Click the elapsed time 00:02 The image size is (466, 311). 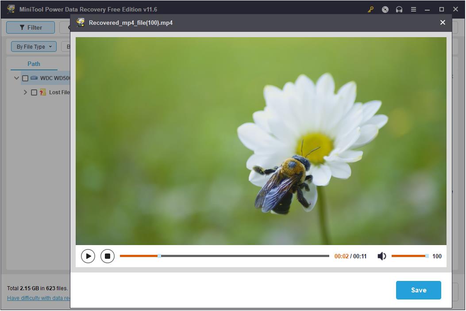pos(342,256)
